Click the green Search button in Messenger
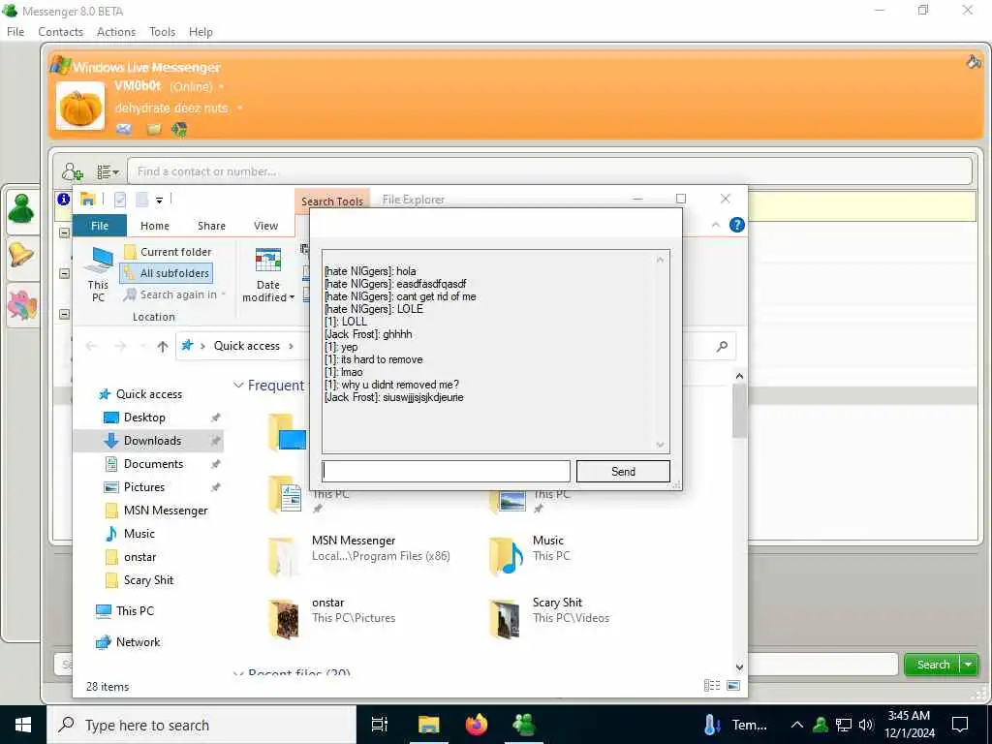992x744 pixels. pyautogui.click(x=933, y=665)
